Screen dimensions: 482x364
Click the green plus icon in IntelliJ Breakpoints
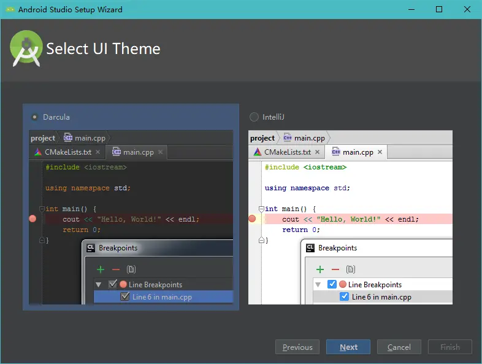tap(320, 269)
